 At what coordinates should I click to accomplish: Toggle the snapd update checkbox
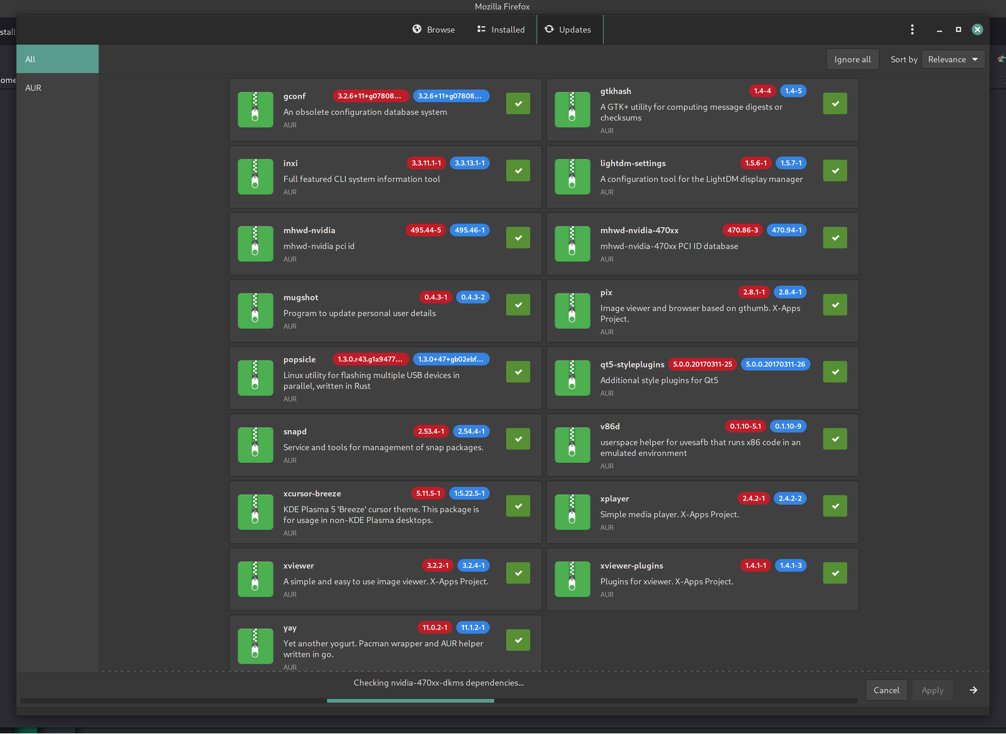[518, 439]
